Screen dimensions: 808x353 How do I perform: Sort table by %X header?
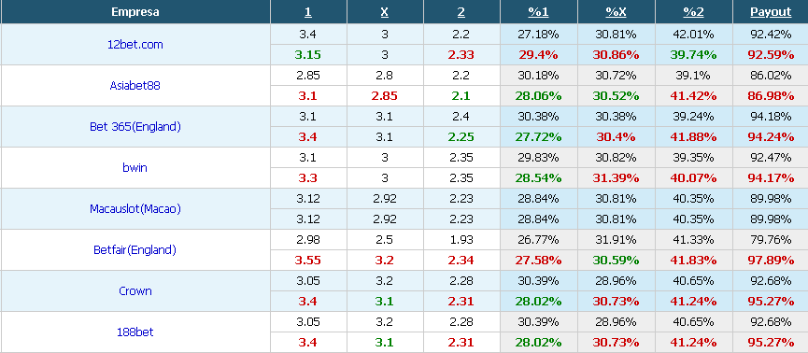pyautogui.click(x=616, y=12)
